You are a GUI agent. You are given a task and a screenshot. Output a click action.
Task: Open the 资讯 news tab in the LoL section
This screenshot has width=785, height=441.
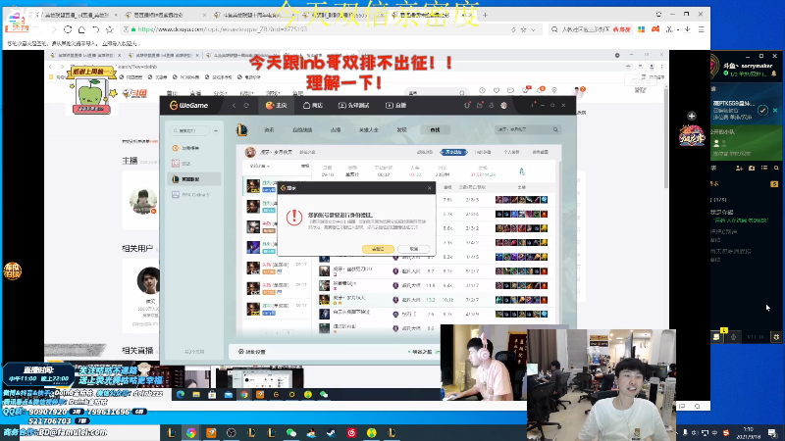tap(269, 130)
